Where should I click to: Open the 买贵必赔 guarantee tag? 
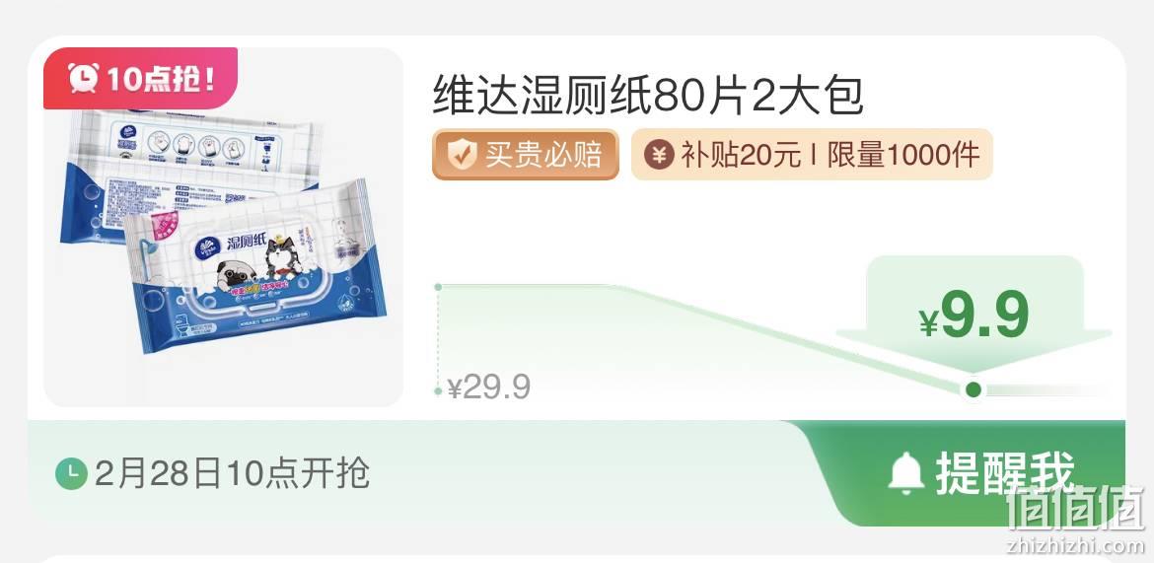pos(526,155)
